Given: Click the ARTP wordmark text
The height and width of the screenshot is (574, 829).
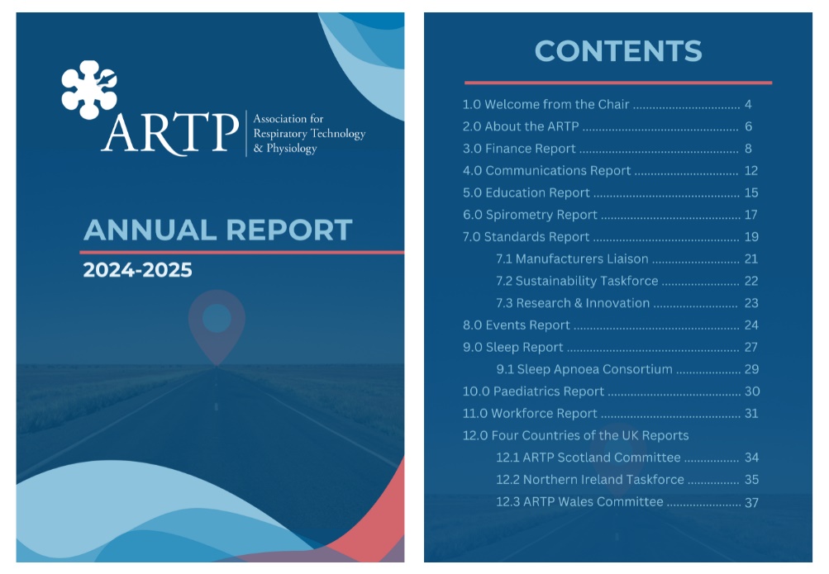Looking at the screenshot, I should click(169, 132).
